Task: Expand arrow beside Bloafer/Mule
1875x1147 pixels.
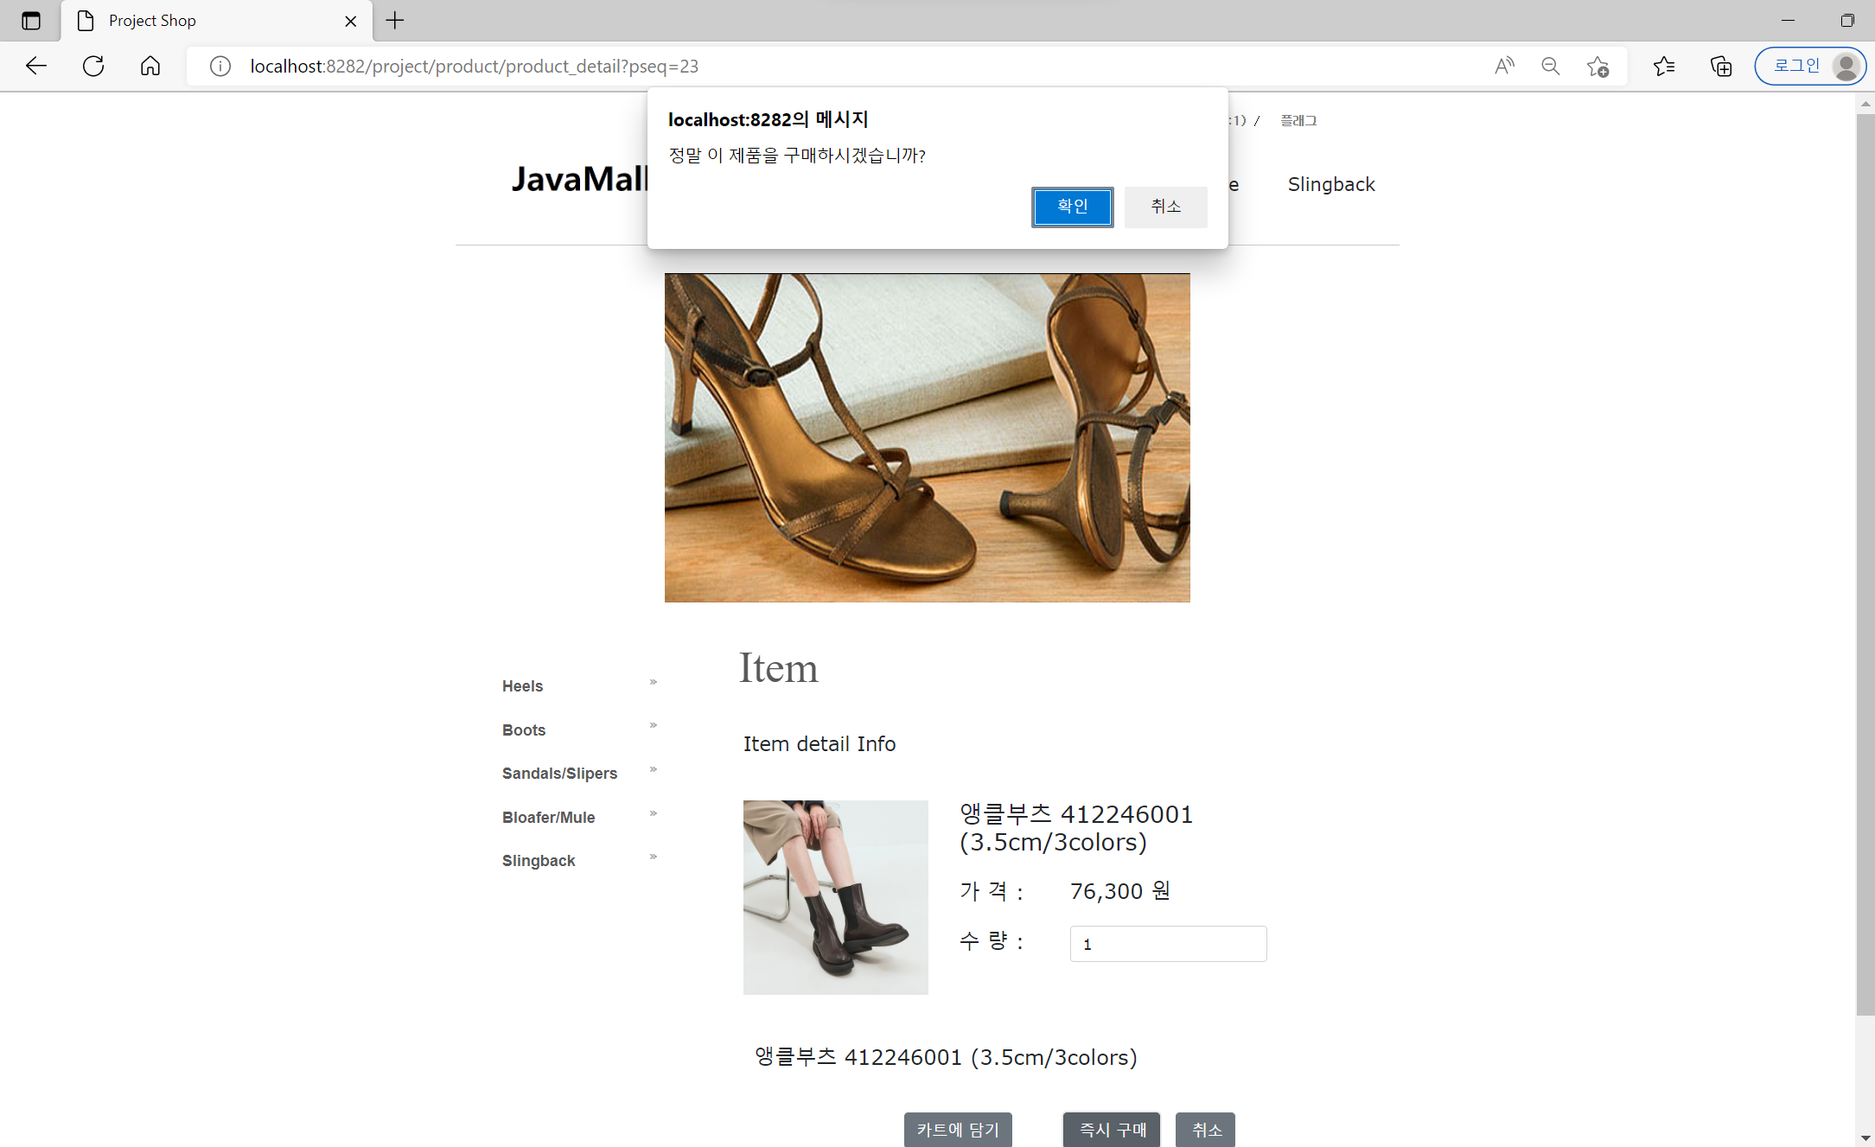Action: [x=654, y=813]
